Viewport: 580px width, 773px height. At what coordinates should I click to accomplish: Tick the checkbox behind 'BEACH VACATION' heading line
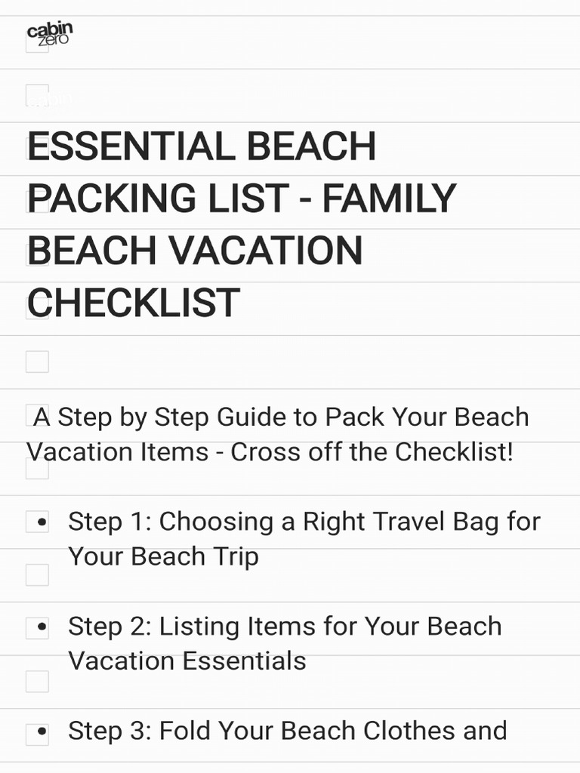37,254
